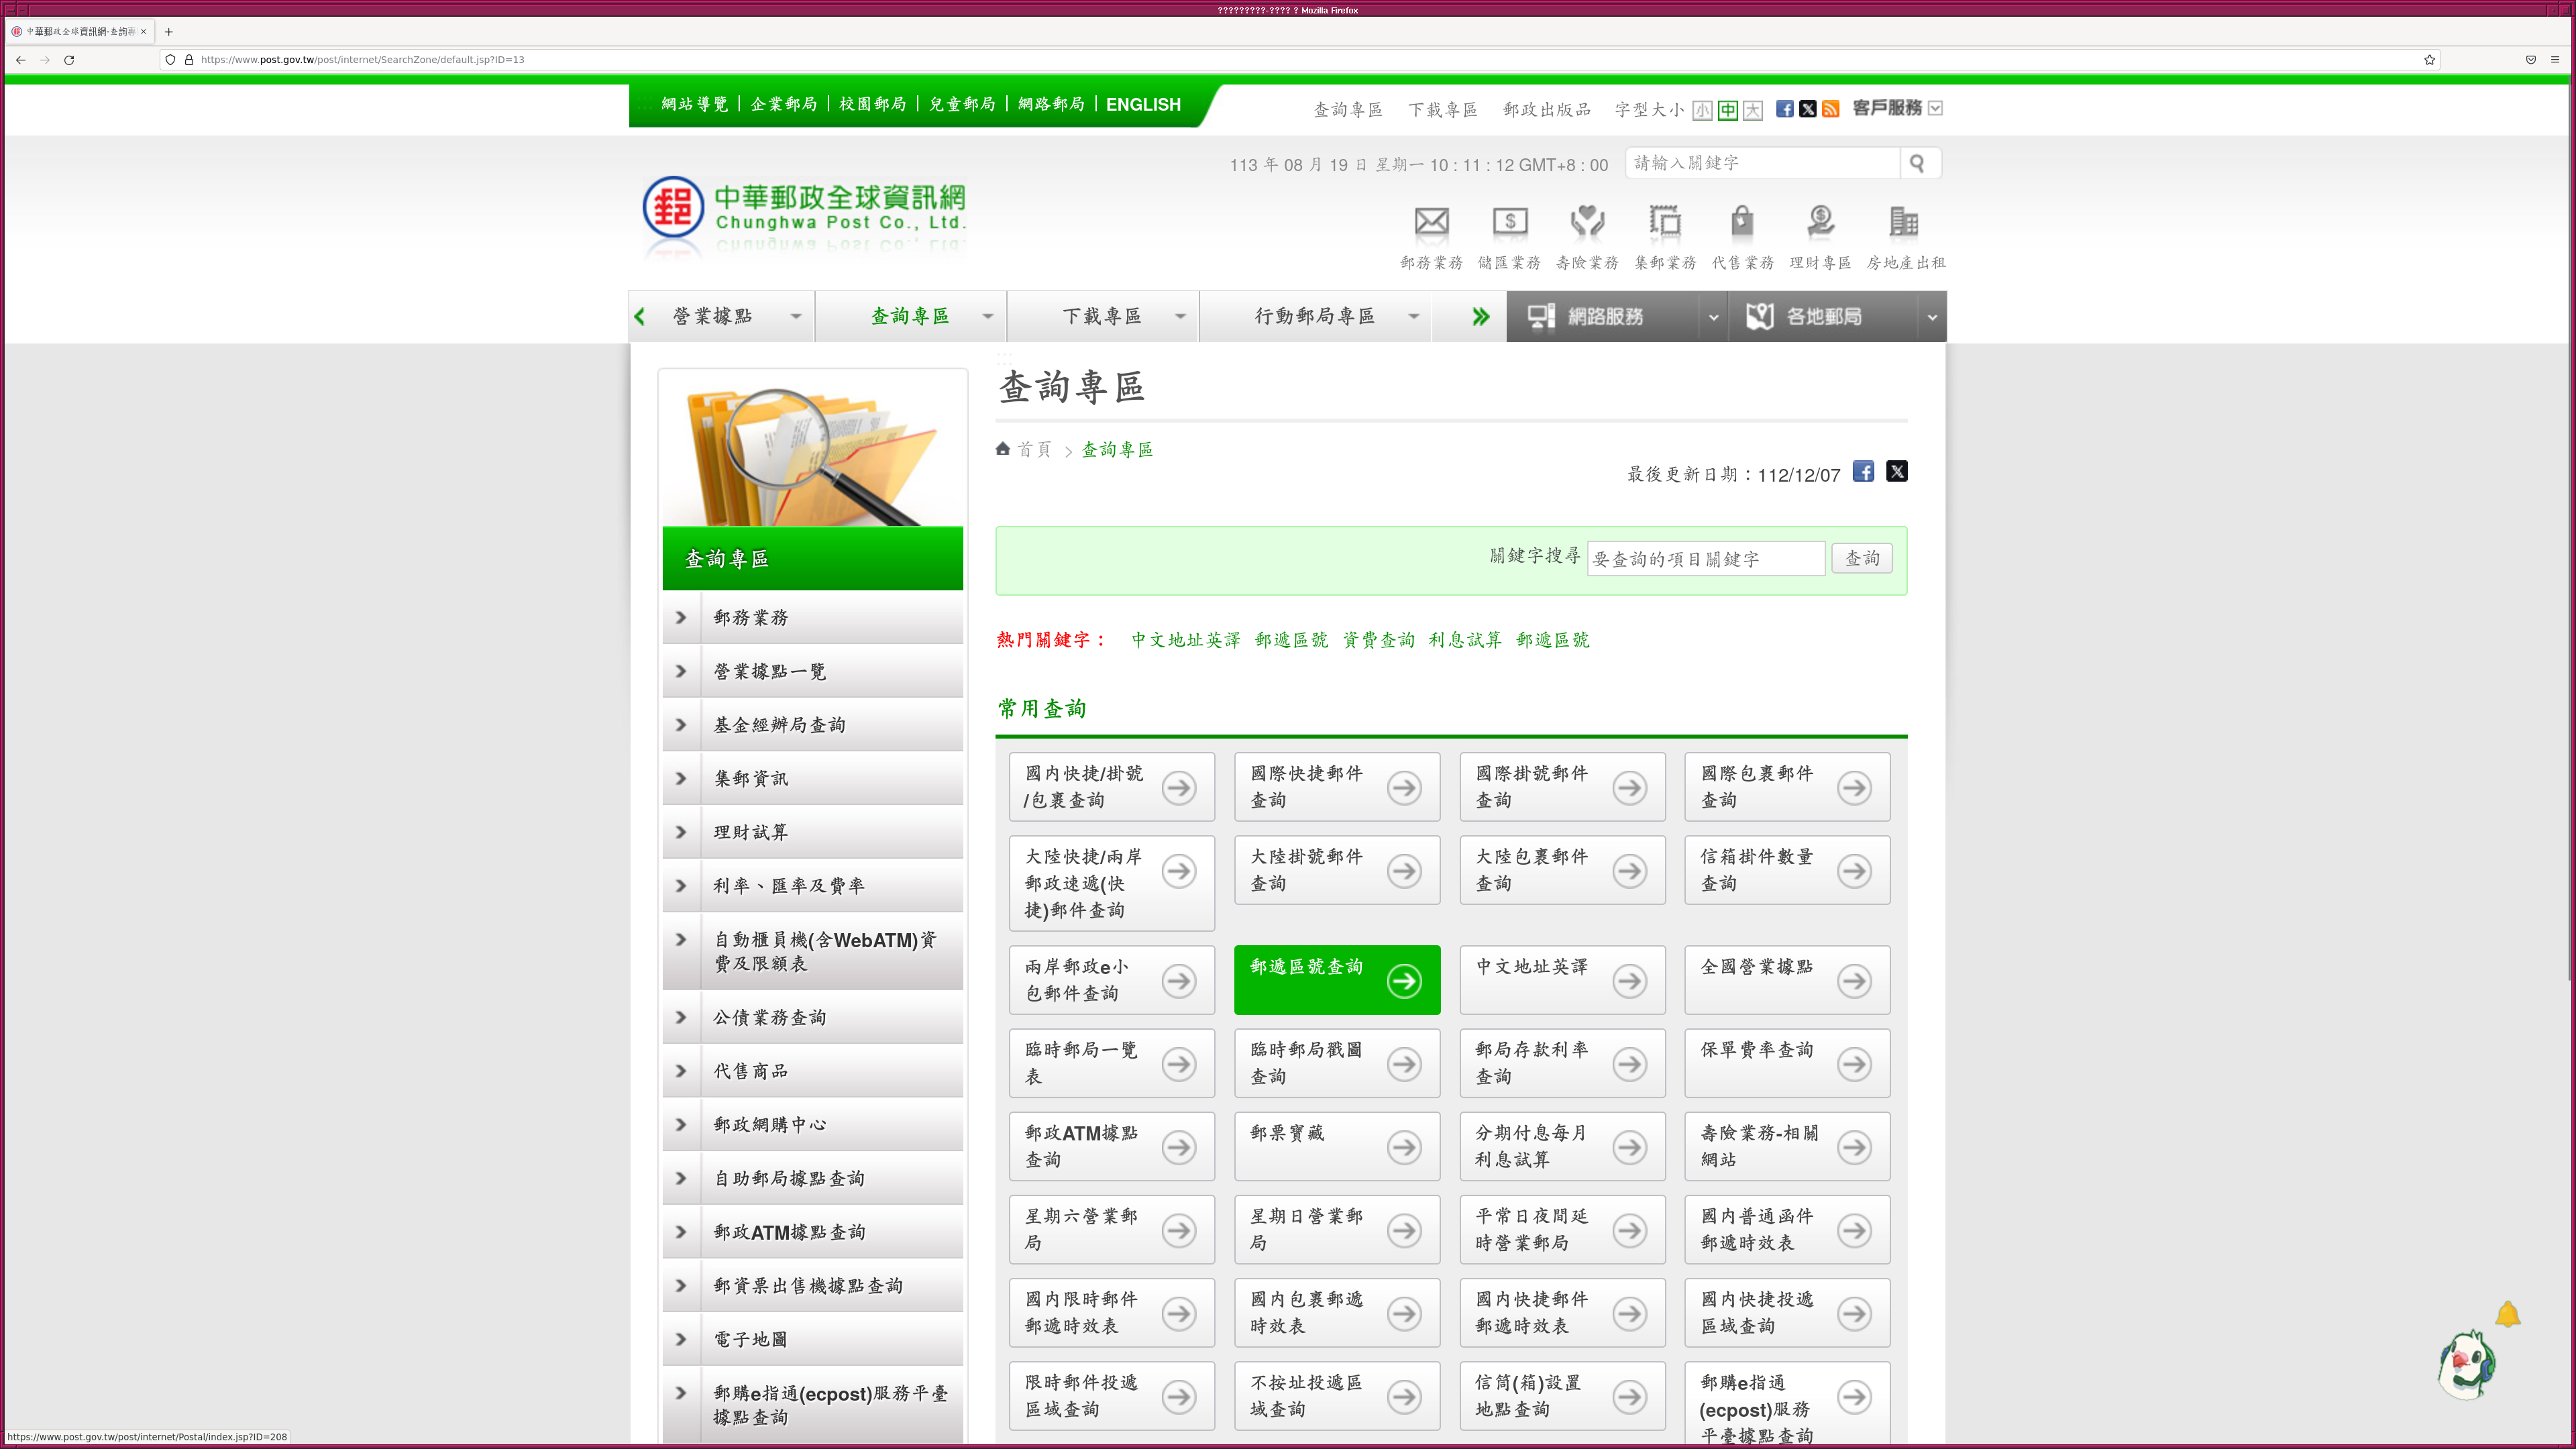The height and width of the screenshot is (1449, 2576).
Task: Click the notification bell above the mascot
Action: [2507, 1315]
